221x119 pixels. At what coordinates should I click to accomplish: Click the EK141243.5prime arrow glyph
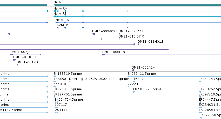point(200,81)
